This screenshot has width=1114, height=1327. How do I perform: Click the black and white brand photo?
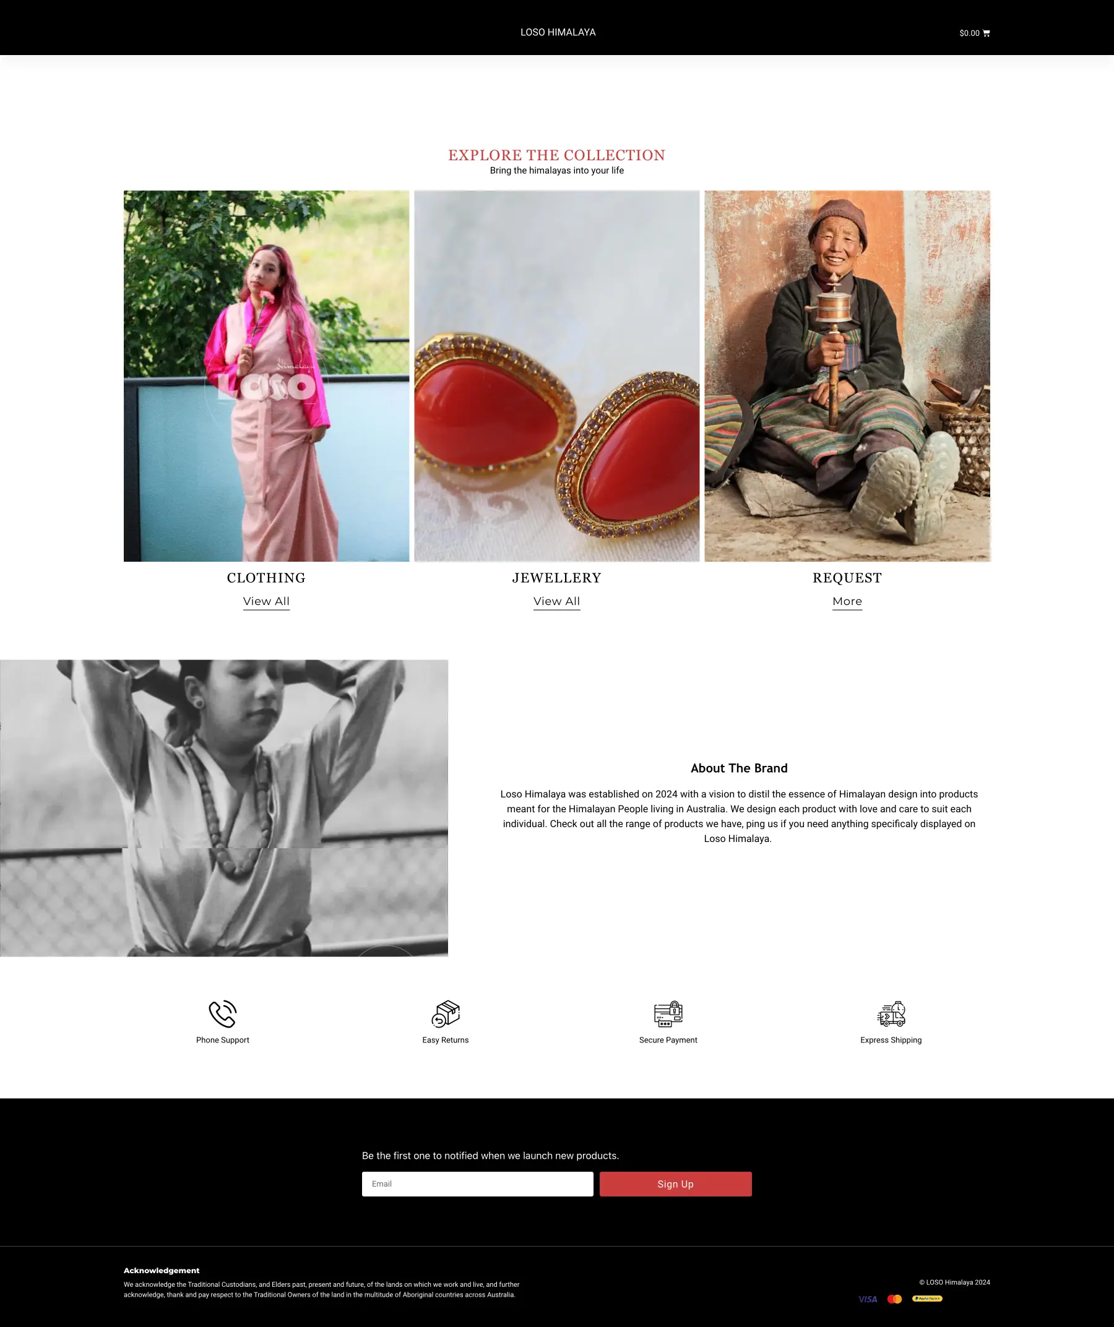click(224, 808)
